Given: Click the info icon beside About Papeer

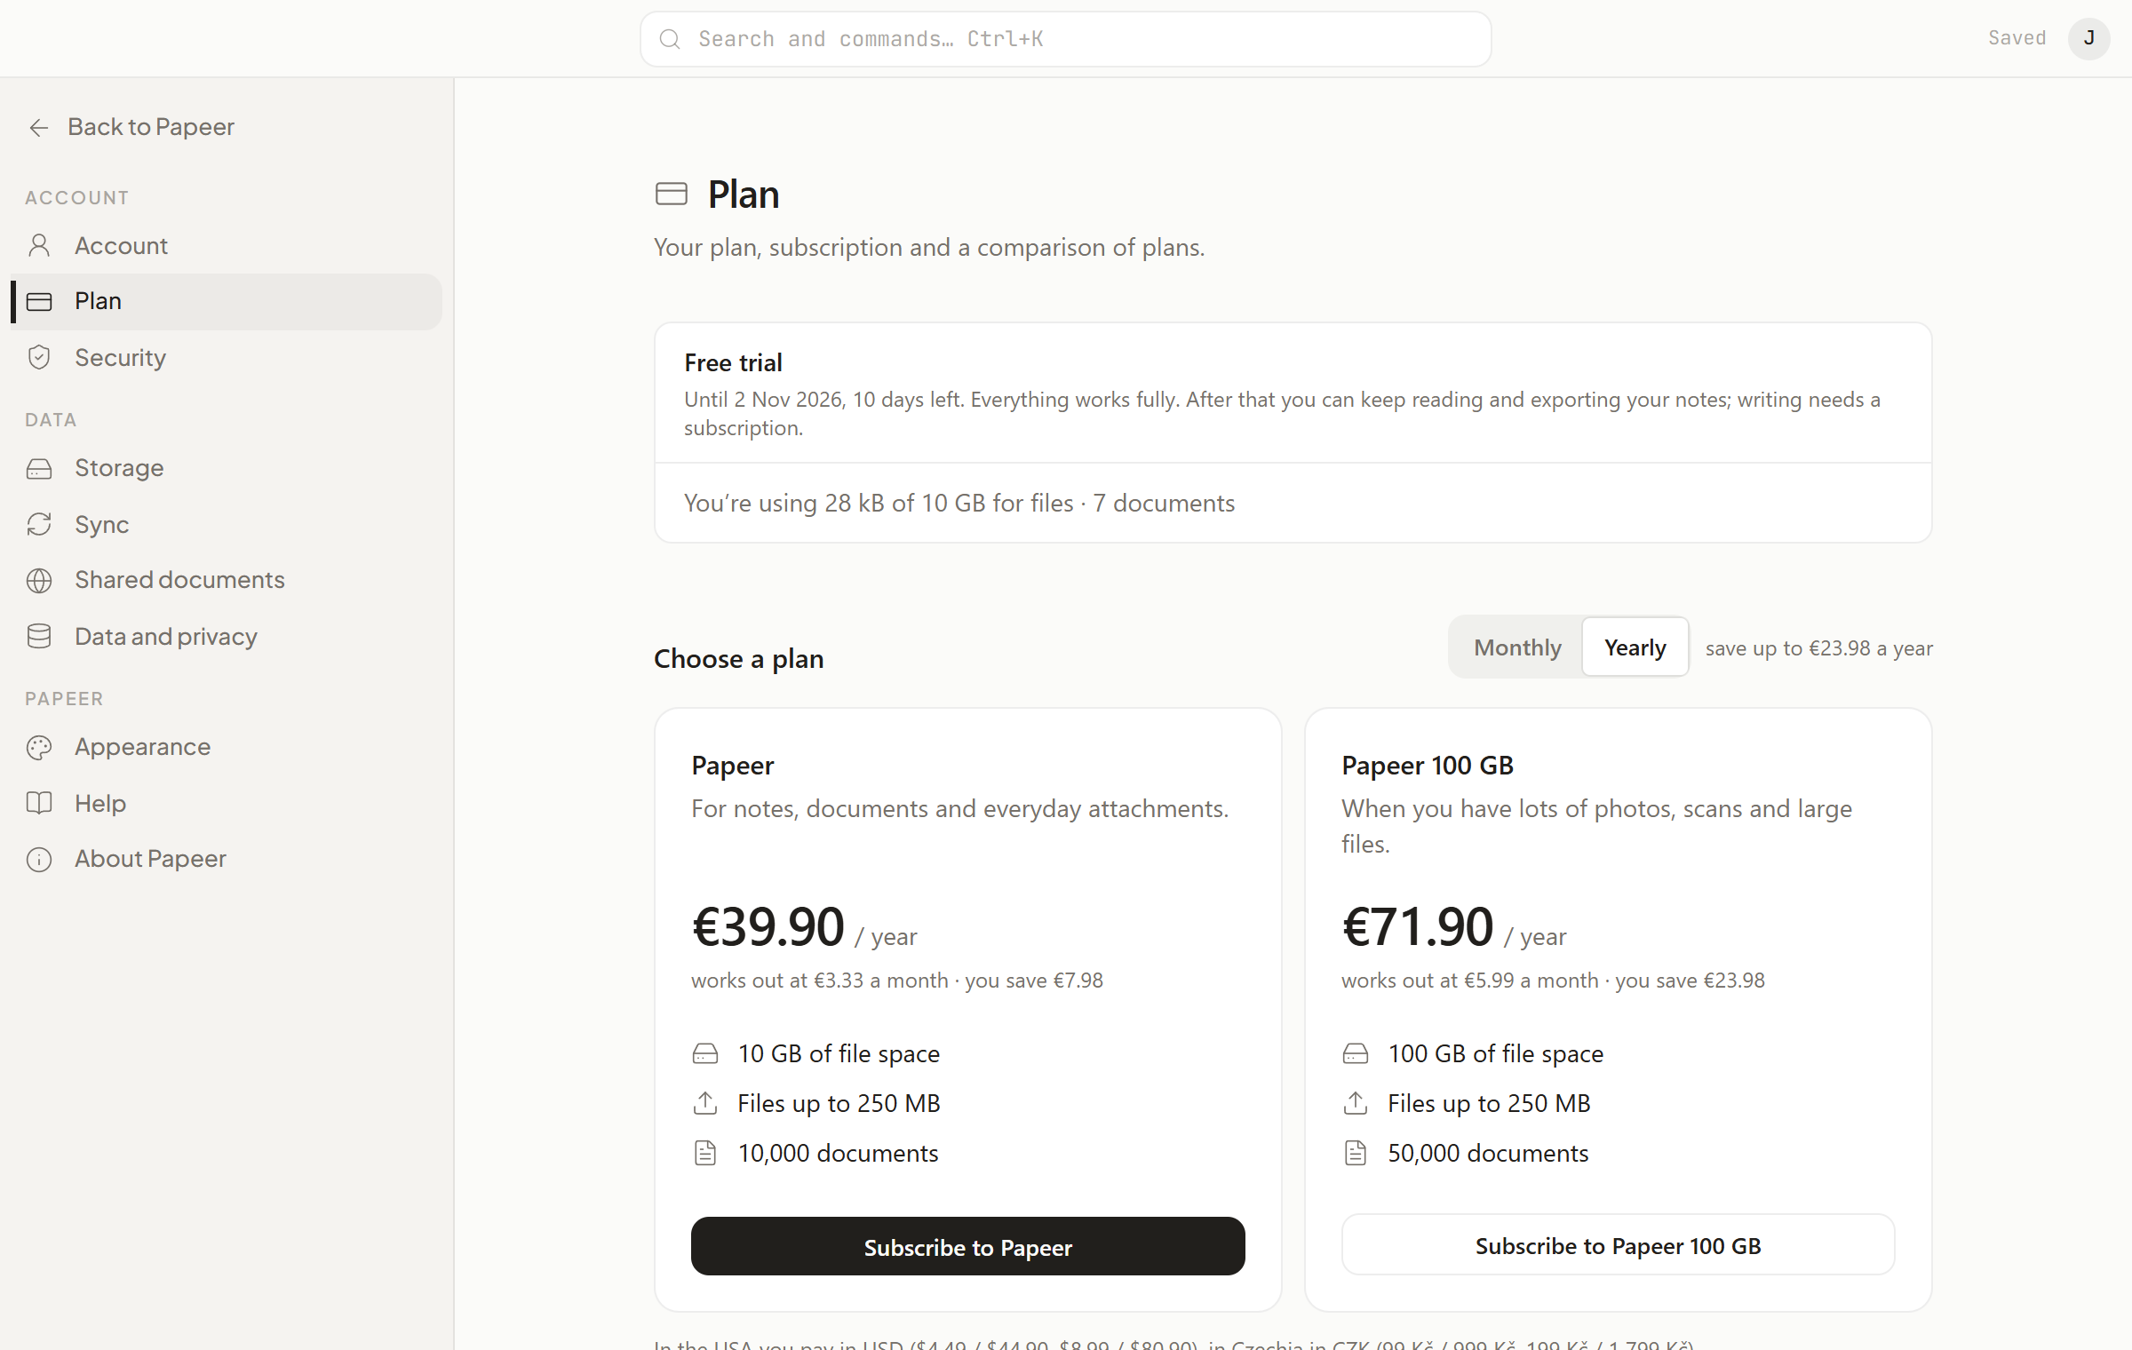Looking at the screenshot, I should click(x=39, y=859).
